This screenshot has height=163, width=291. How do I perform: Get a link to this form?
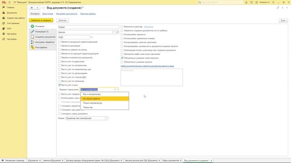tap(278, 8)
